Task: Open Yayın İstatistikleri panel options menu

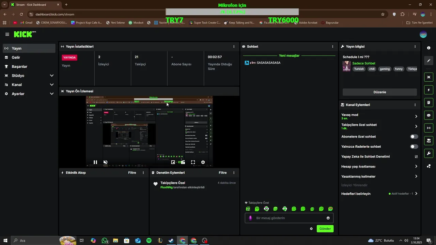Action: [x=234, y=47]
